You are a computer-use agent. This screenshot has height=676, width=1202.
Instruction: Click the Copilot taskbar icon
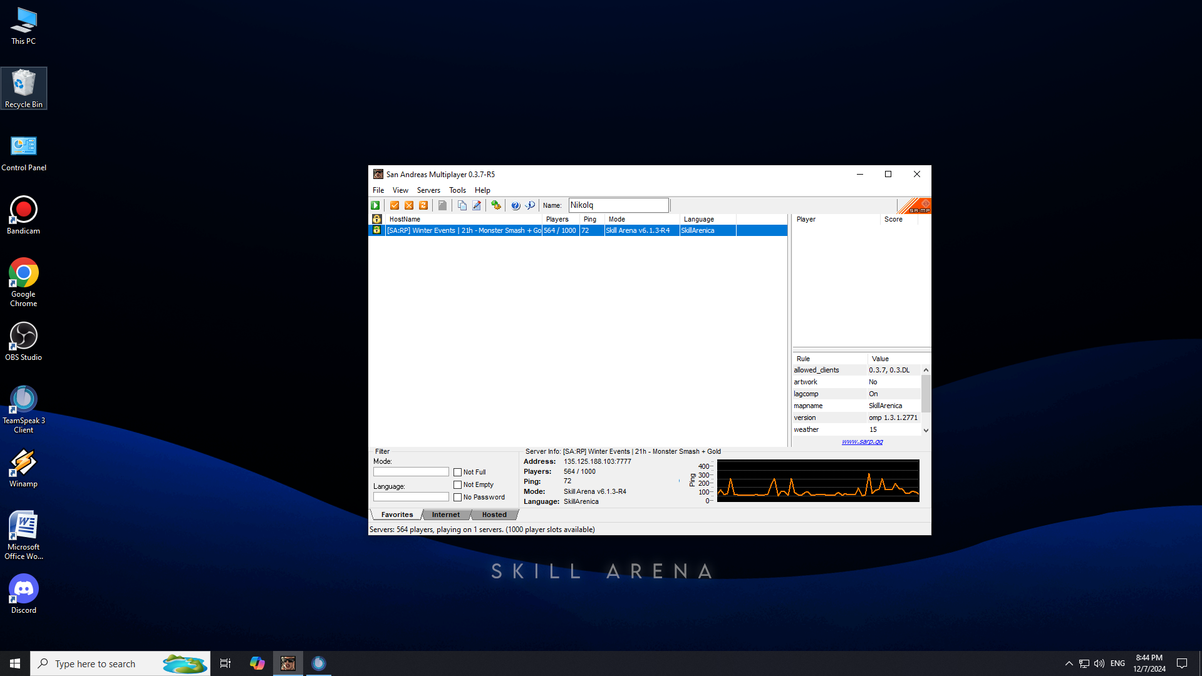coord(257,663)
